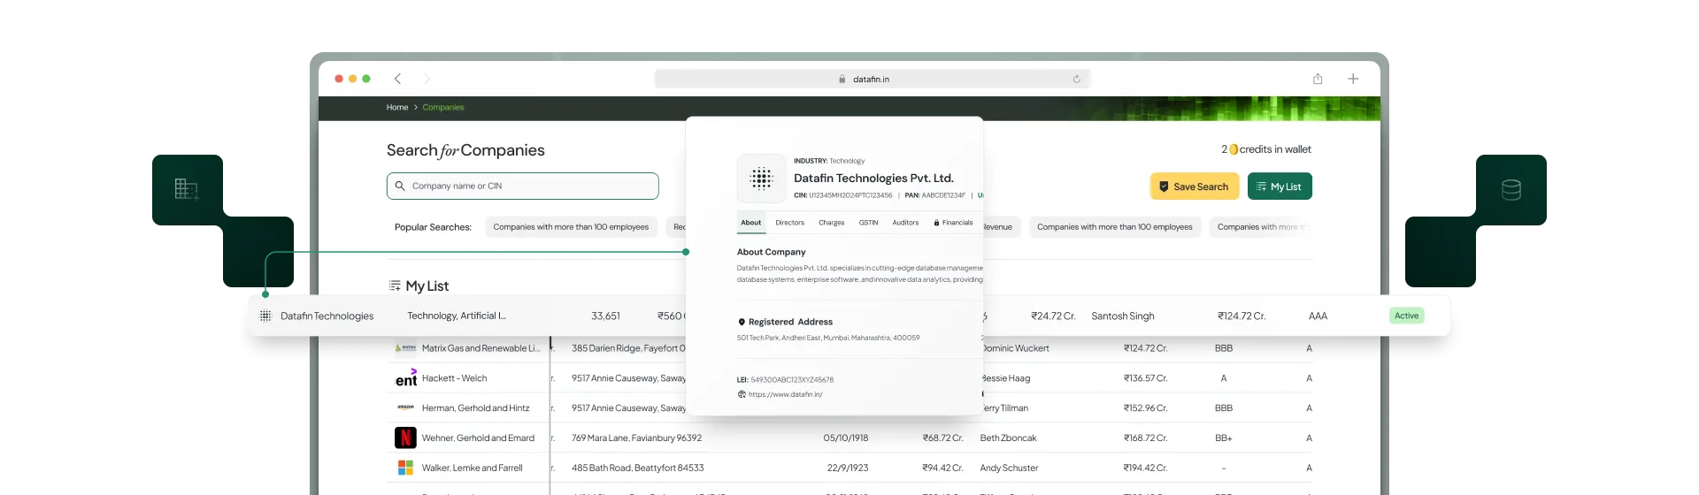This screenshot has height=495, width=1699.
Task: Click the left table-grid decorative icon tile
Action: [187, 189]
